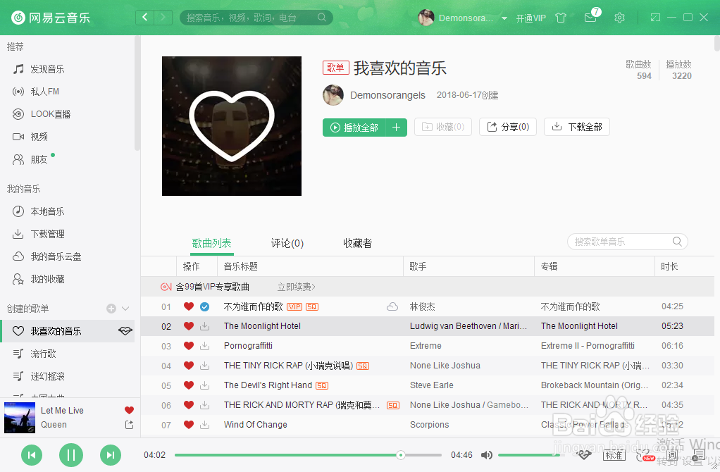Play previous track
Screen dimensions: 720x472
(x=32, y=455)
